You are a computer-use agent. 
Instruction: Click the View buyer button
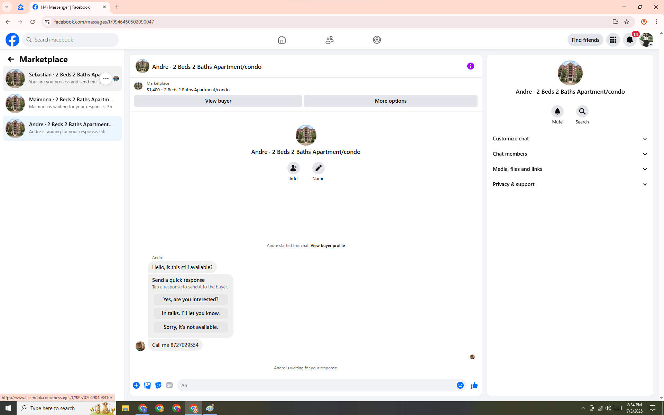218,101
